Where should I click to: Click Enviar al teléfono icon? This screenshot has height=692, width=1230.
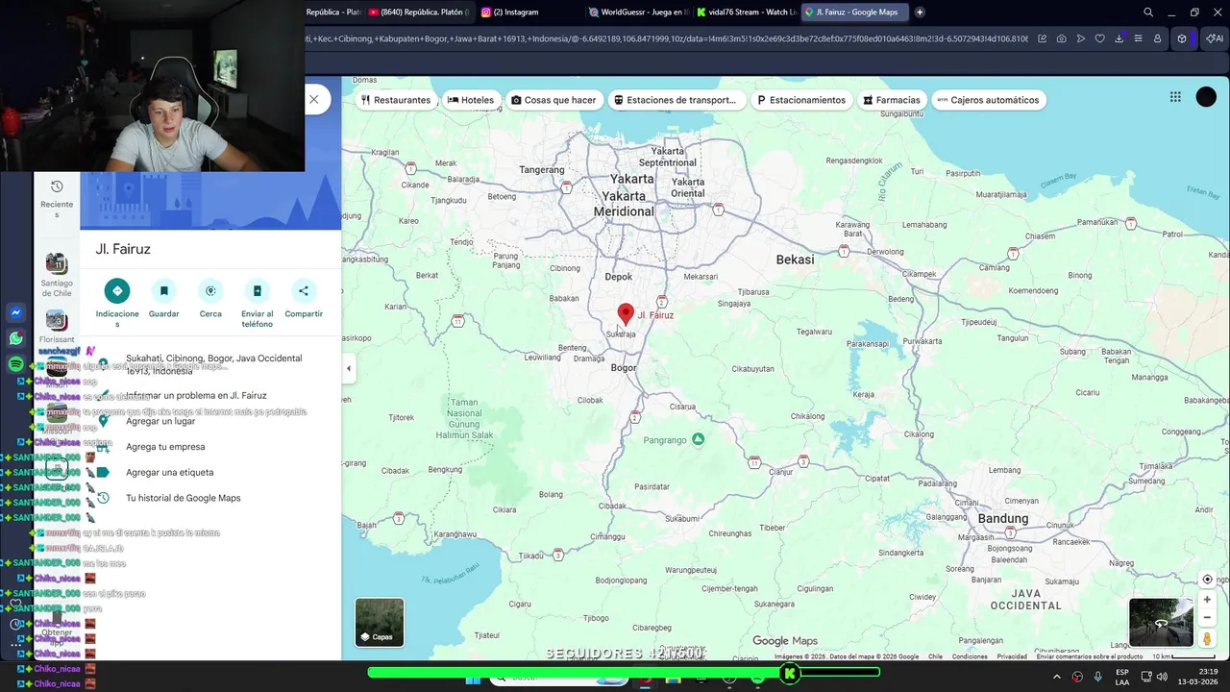(x=257, y=291)
